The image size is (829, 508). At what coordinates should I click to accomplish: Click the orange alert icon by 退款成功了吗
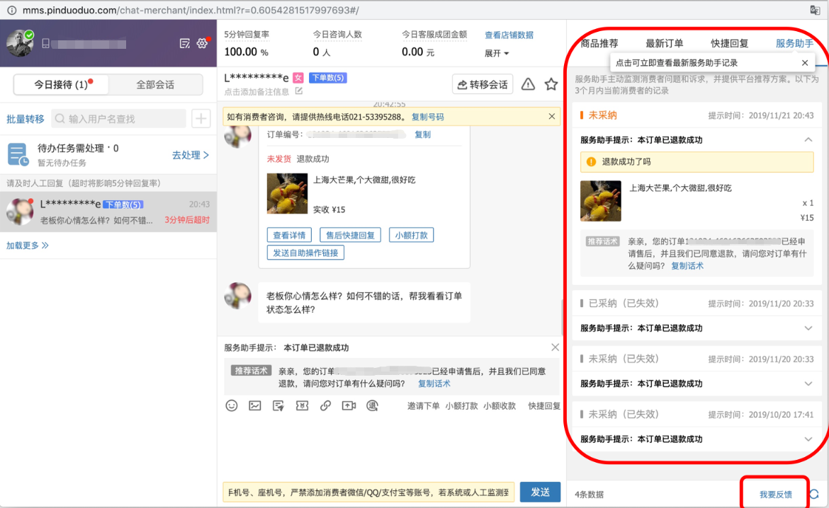pyautogui.click(x=591, y=161)
